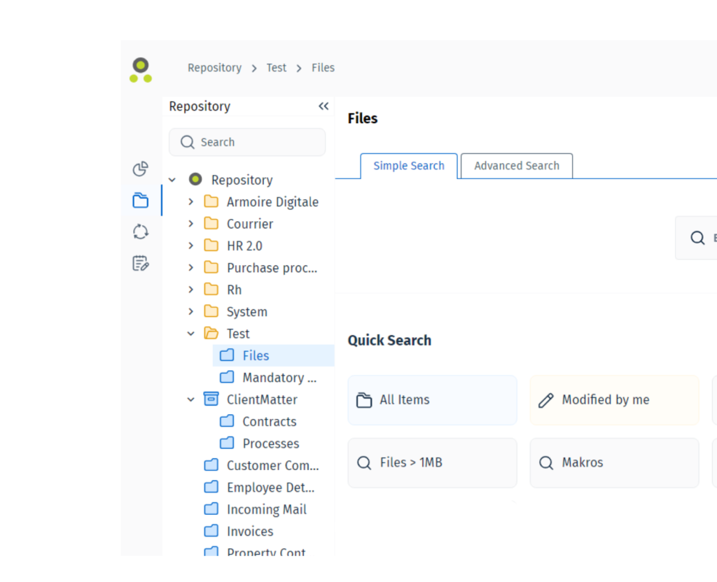
Task: Run the Makros quick search
Action: click(x=614, y=462)
